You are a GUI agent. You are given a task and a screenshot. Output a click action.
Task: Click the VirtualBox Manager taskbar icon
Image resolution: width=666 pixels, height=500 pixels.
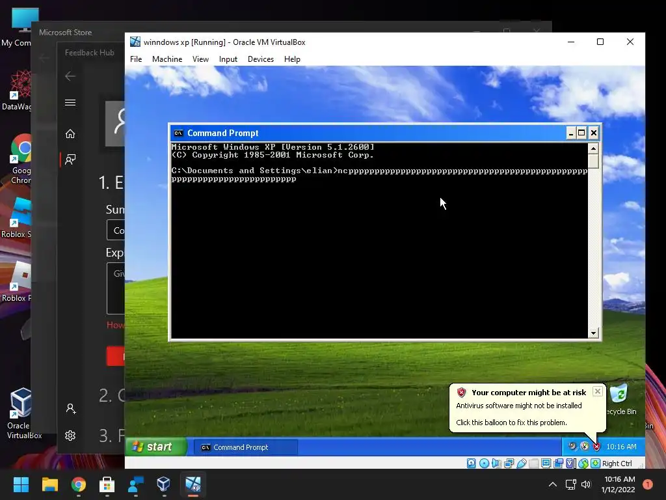(x=163, y=484)
